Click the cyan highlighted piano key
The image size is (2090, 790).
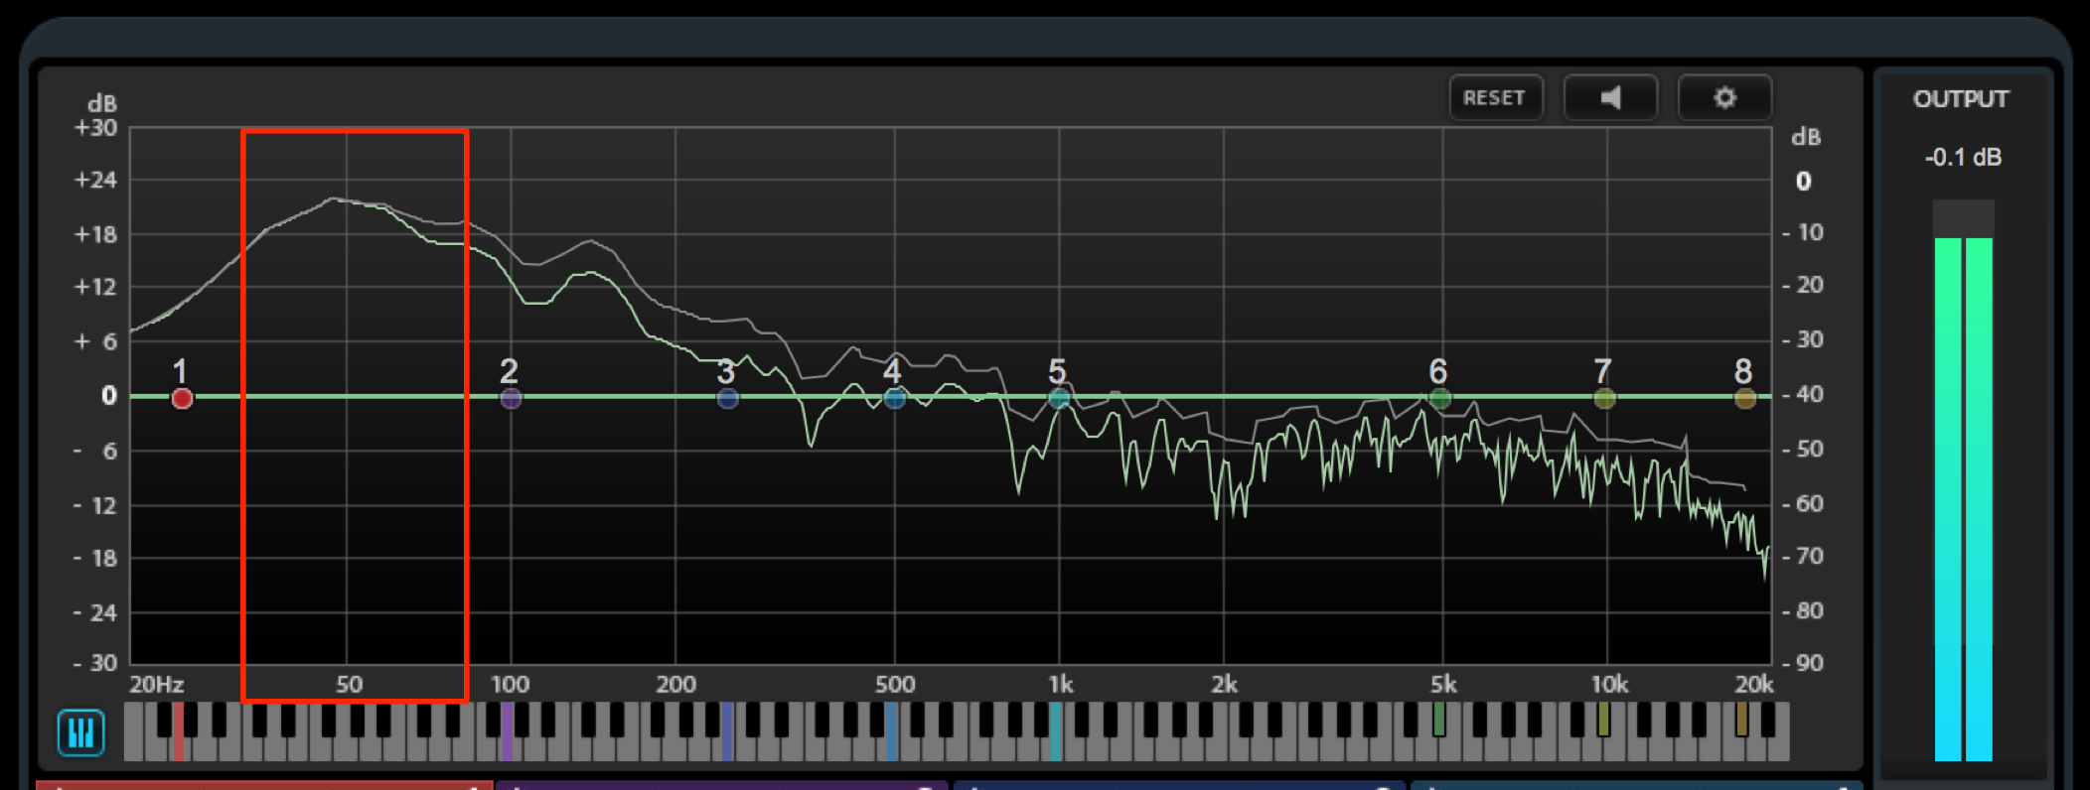1055,731
